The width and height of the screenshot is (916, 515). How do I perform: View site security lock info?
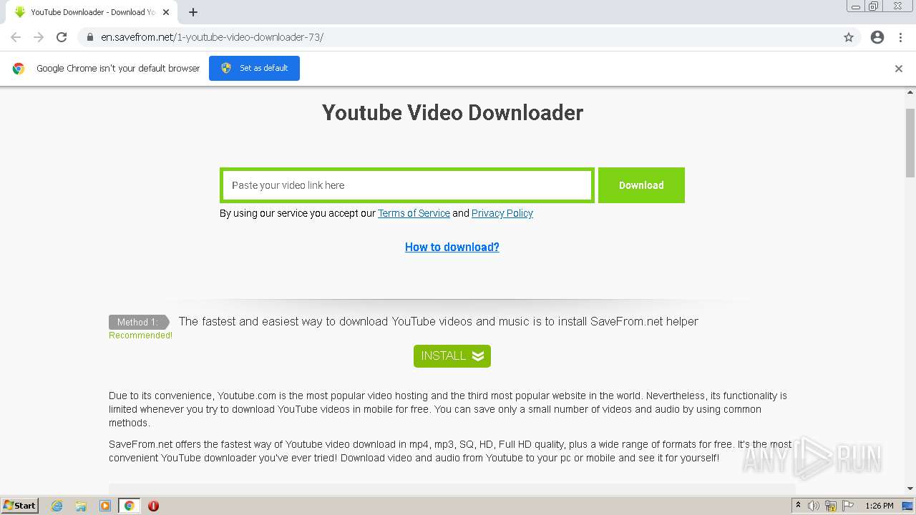click(x=89, y=37)
